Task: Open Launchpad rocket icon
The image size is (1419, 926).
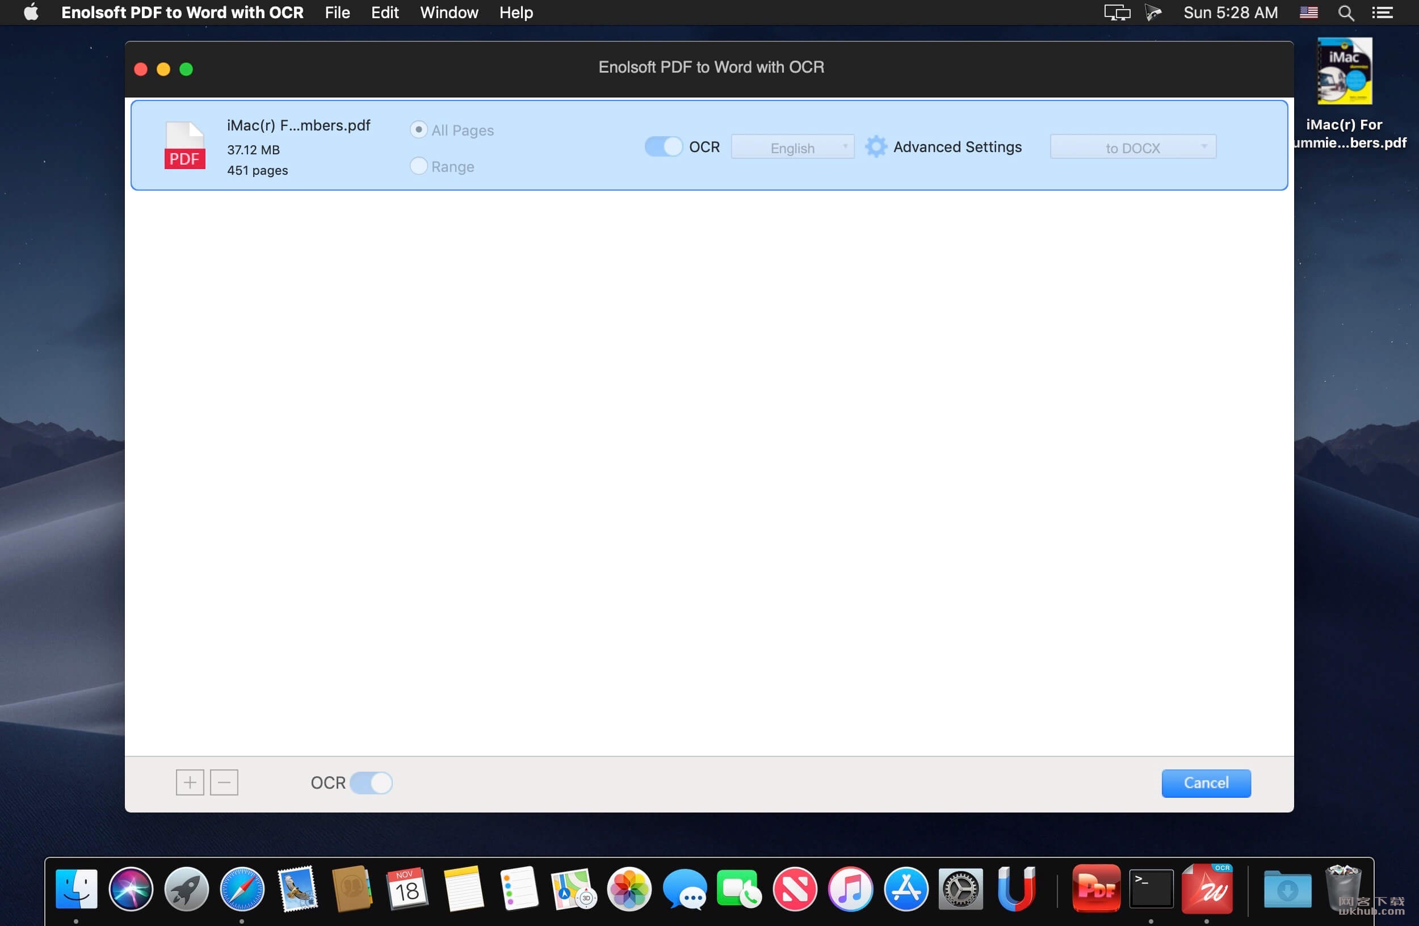Action: coord(187,889)
